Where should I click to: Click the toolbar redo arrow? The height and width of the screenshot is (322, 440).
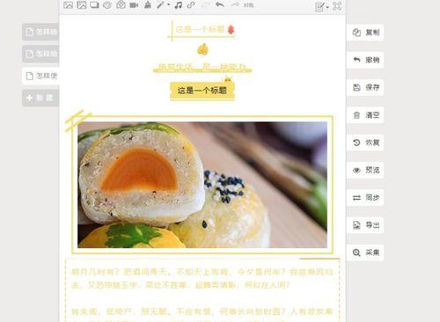click(235, 5)
